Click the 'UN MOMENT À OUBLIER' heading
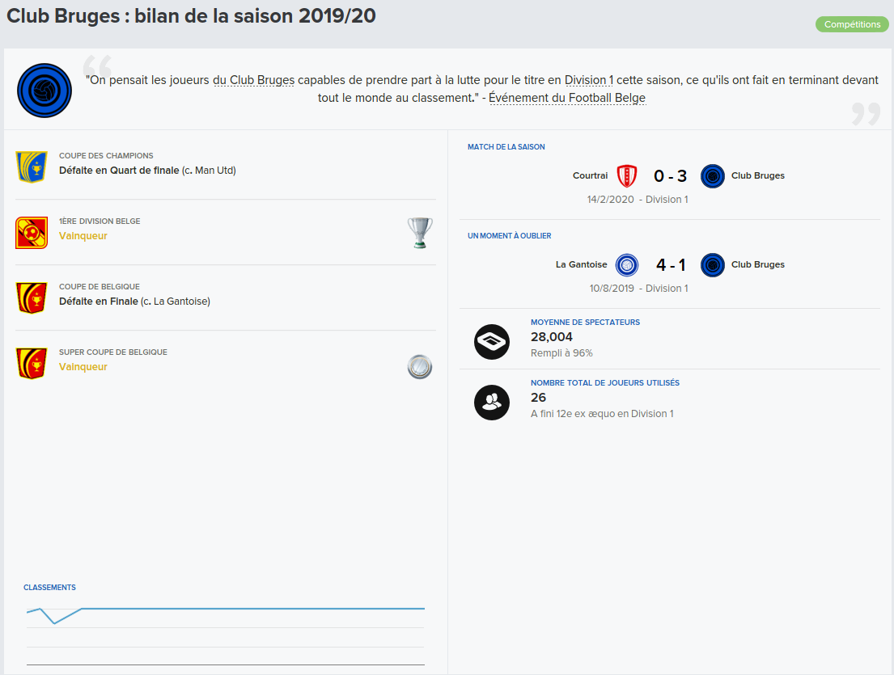Viewport: 894px width, 675px height. tap(509, 236)
